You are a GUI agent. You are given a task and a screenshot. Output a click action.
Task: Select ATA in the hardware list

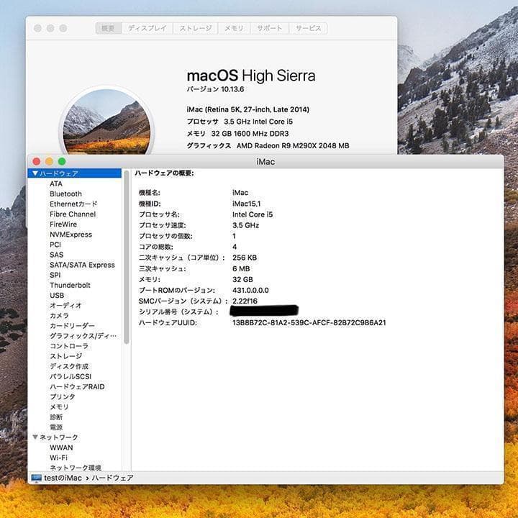[56, 183]
